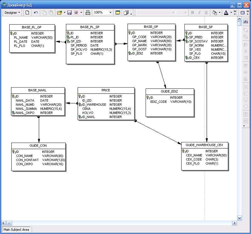Toggle Underline text formatting
The image size is (251, 234).
coord(206,13)
